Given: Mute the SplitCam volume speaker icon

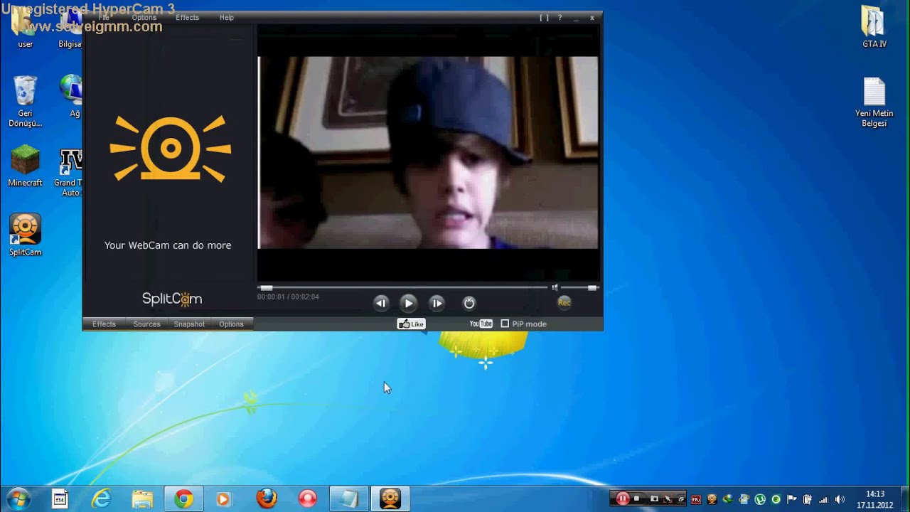Looking at the screenshot, I should point(555,287).
